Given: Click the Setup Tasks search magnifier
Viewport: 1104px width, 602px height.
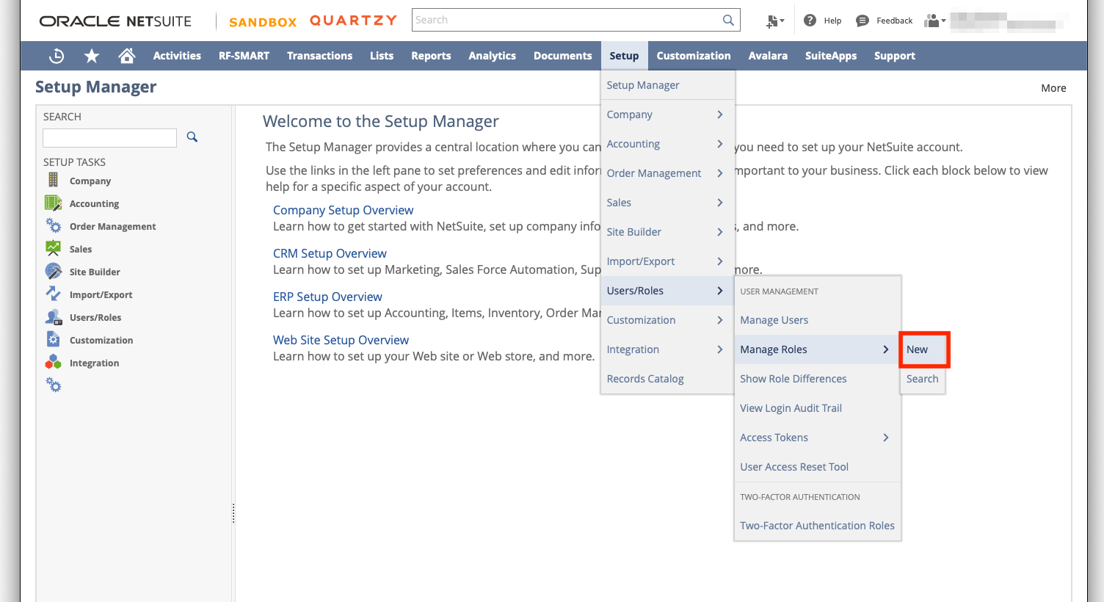Looking at the screenshot, I should [x=192, y=137].
